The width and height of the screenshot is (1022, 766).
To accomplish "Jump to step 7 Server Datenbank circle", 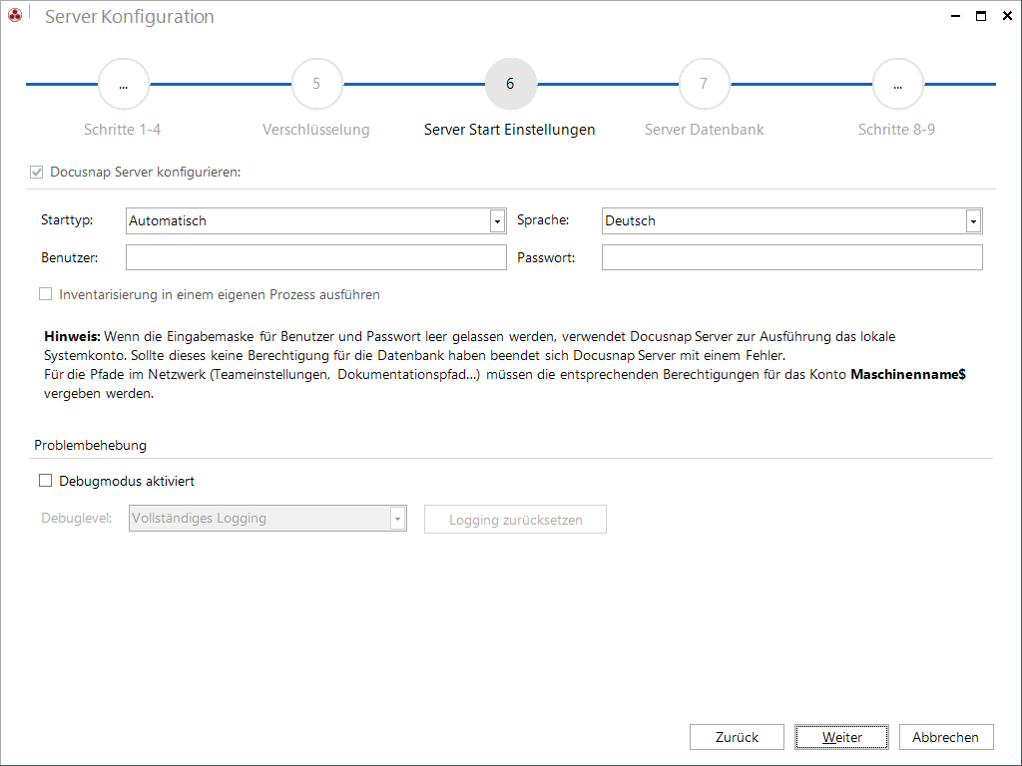I will (704, 84).
